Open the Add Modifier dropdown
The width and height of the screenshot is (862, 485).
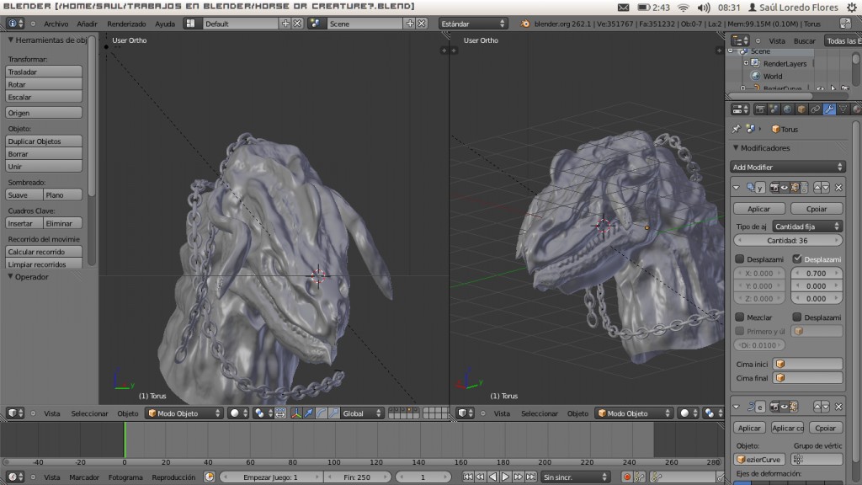[787, 166]
